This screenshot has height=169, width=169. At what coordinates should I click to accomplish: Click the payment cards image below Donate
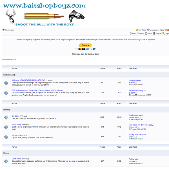pos(85,49)
